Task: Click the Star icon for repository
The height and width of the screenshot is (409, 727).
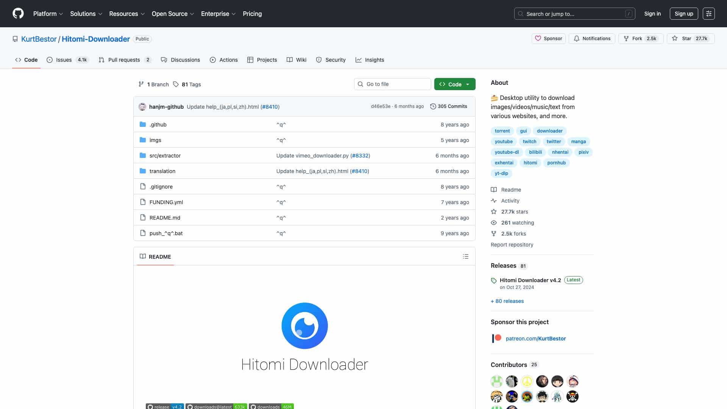Action: coord(675,39)
